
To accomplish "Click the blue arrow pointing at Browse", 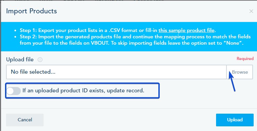I will [232, 81].
